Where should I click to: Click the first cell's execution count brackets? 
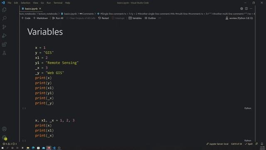click(x=24, y=108)
